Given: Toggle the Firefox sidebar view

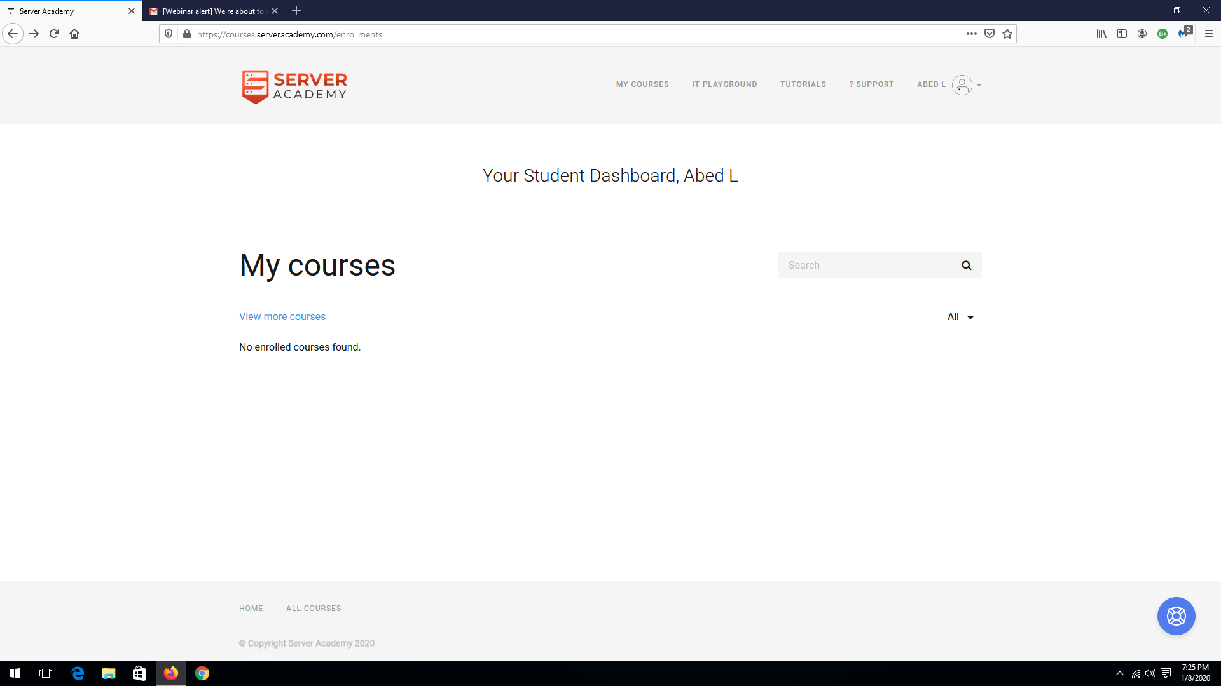Looking at the screenshot, I should 1121,34.
